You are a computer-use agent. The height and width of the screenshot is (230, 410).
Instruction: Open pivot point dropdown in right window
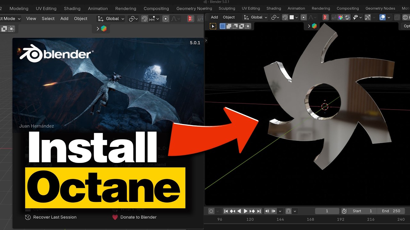pyautogui.click(x=275, y=17)
